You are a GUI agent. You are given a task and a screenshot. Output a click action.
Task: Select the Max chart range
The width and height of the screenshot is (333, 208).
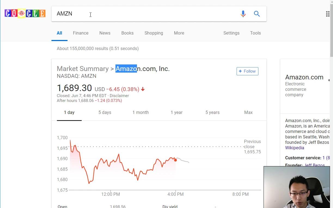(248, 112)
